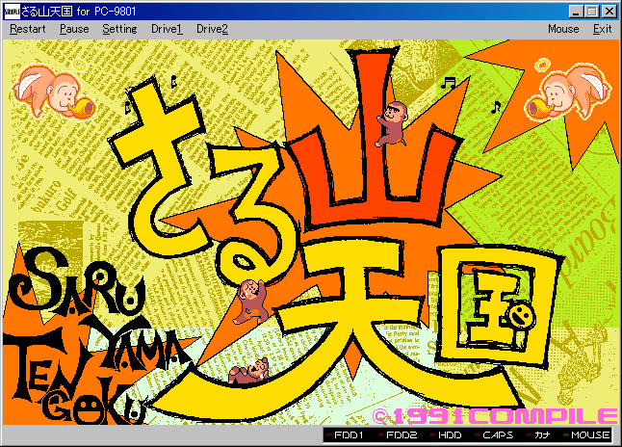Click the FDD1 status indicator
The image size is (622, 447).
click(345, 435)
